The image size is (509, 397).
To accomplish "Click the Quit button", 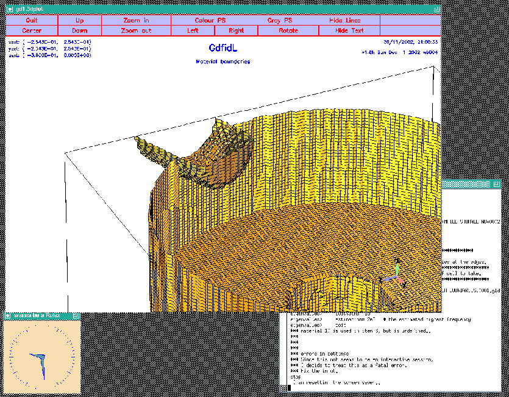I will click(32, 20).
